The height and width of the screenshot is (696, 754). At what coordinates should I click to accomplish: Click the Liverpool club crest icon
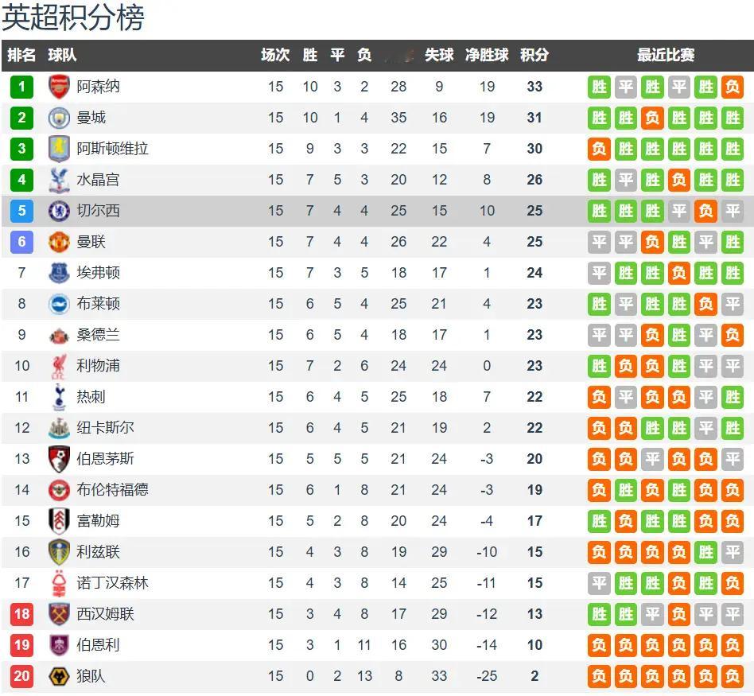59,366
